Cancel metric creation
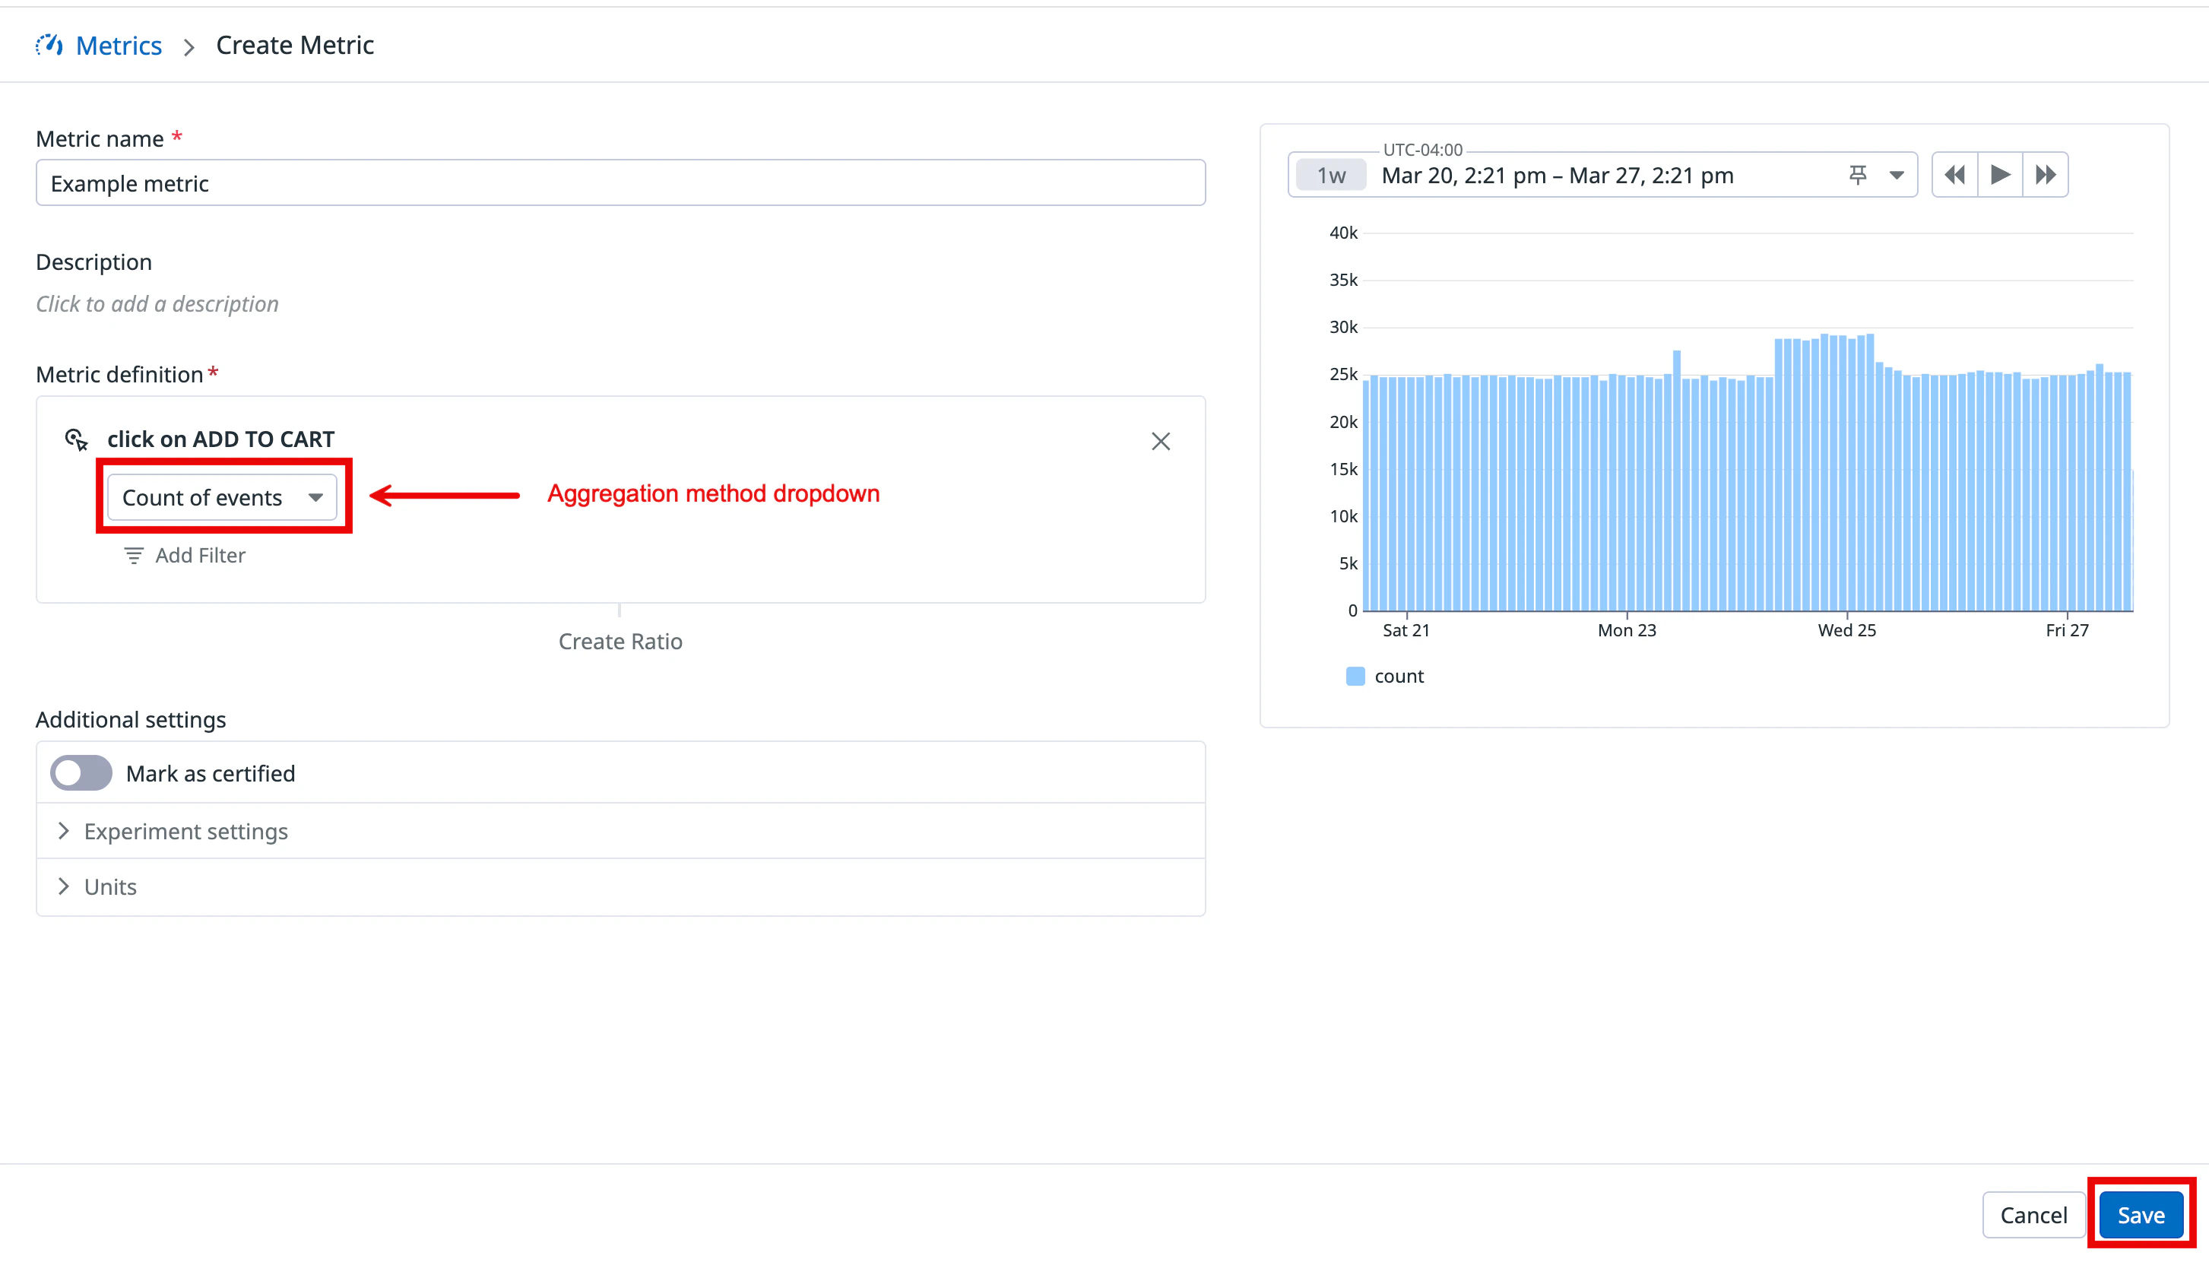The width and height of the screenshot is (2209, 1262). pos(2033,1215)
